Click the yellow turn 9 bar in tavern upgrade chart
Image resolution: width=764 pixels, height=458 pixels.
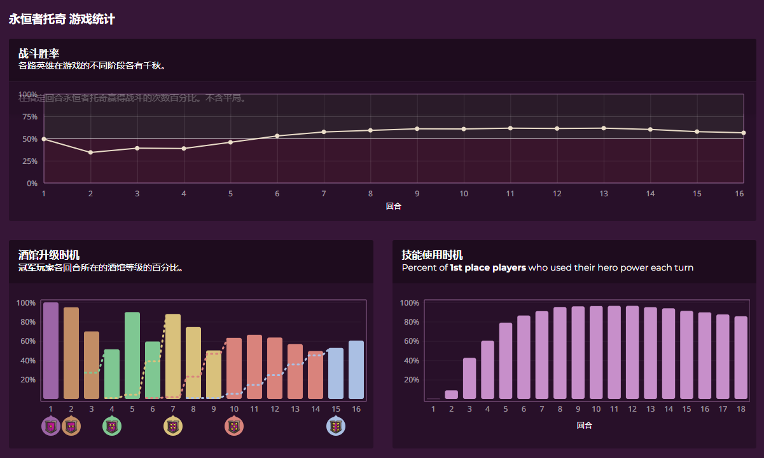coord(214,375)
